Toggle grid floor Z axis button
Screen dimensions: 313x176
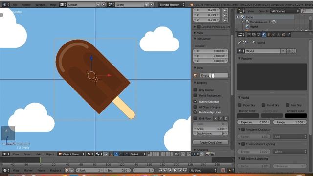[x=226, y=118]
